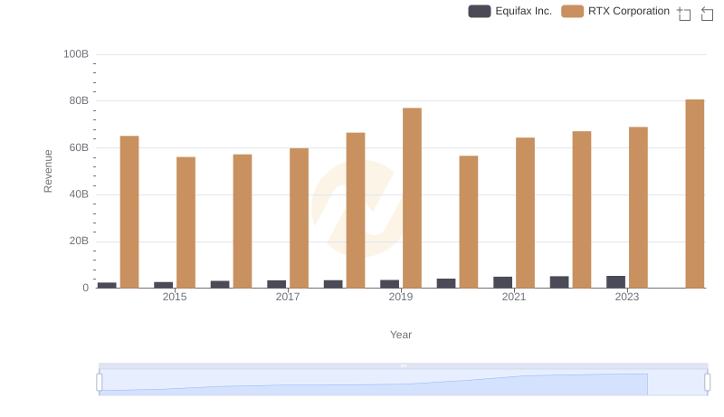Image resolution: width=724 pixels, height=417 pixels.
Task: Click the Revenue axis title
Action: [48, 171]
